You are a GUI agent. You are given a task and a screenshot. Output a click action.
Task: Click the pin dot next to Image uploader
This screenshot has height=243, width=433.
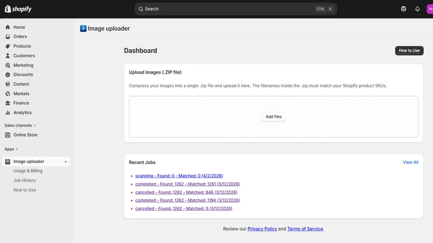[x=65, y=161]
